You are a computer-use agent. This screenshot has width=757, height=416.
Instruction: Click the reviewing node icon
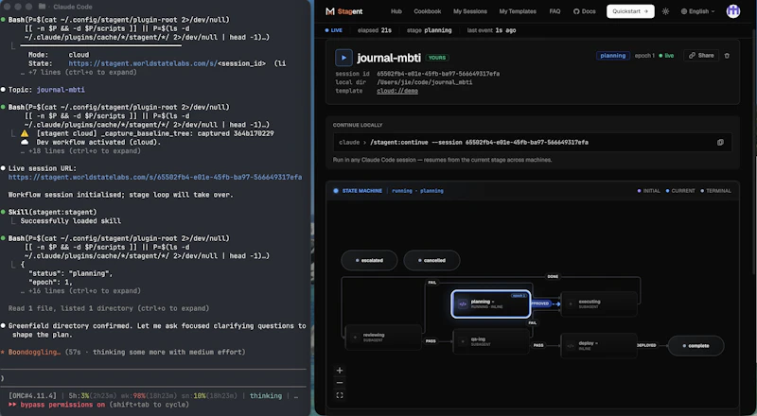coord(356,337)
